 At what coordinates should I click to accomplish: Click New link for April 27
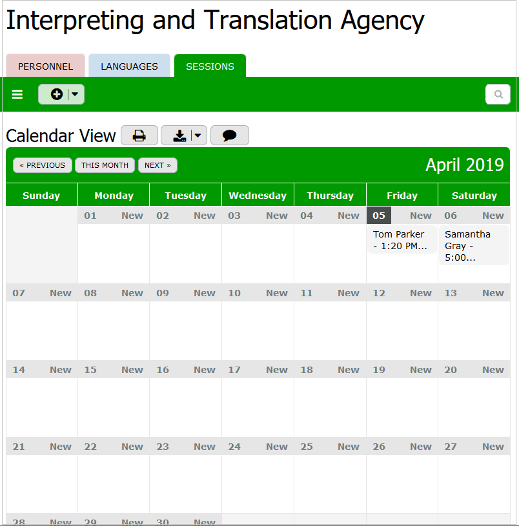pyautogui.click(x=493, y=447)
